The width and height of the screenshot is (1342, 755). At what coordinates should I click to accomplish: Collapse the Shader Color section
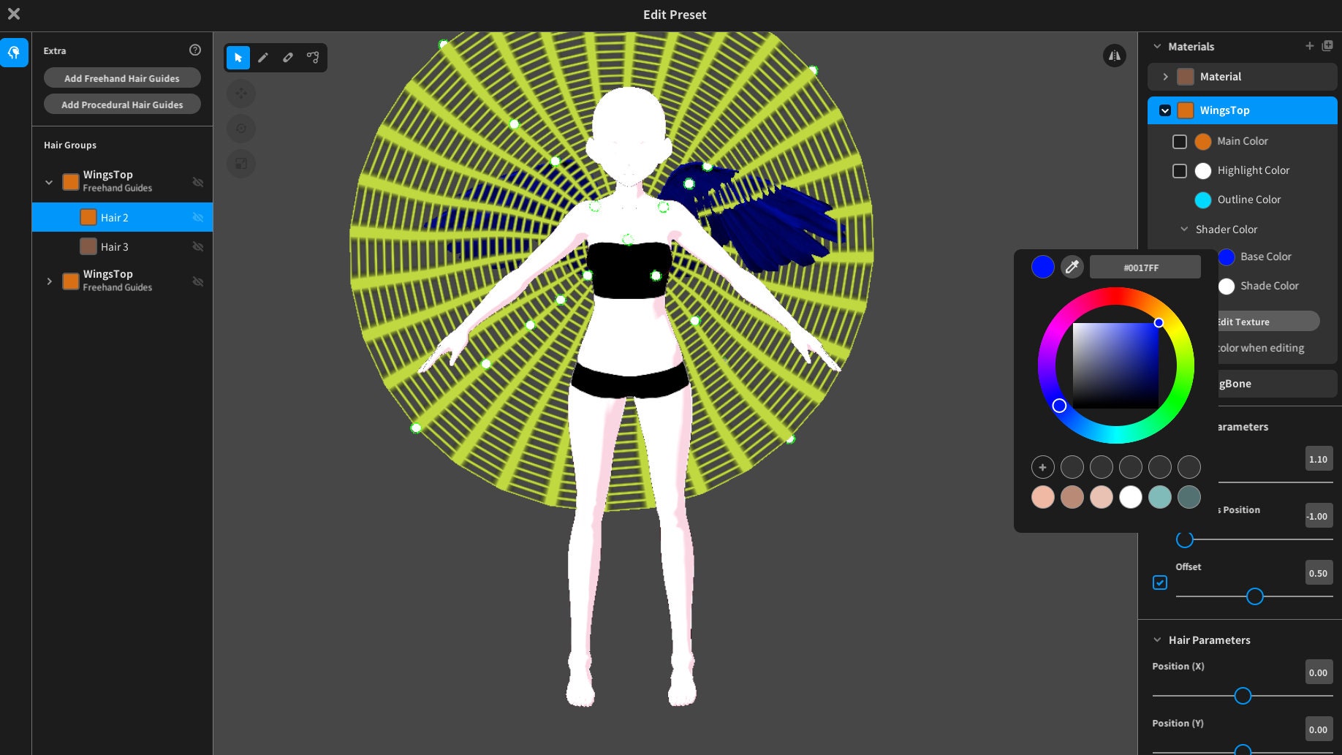point(1184,229)
